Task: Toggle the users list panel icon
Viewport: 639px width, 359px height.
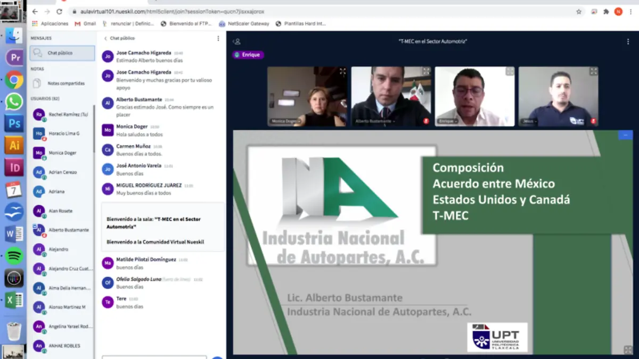Action: point(237,41)
